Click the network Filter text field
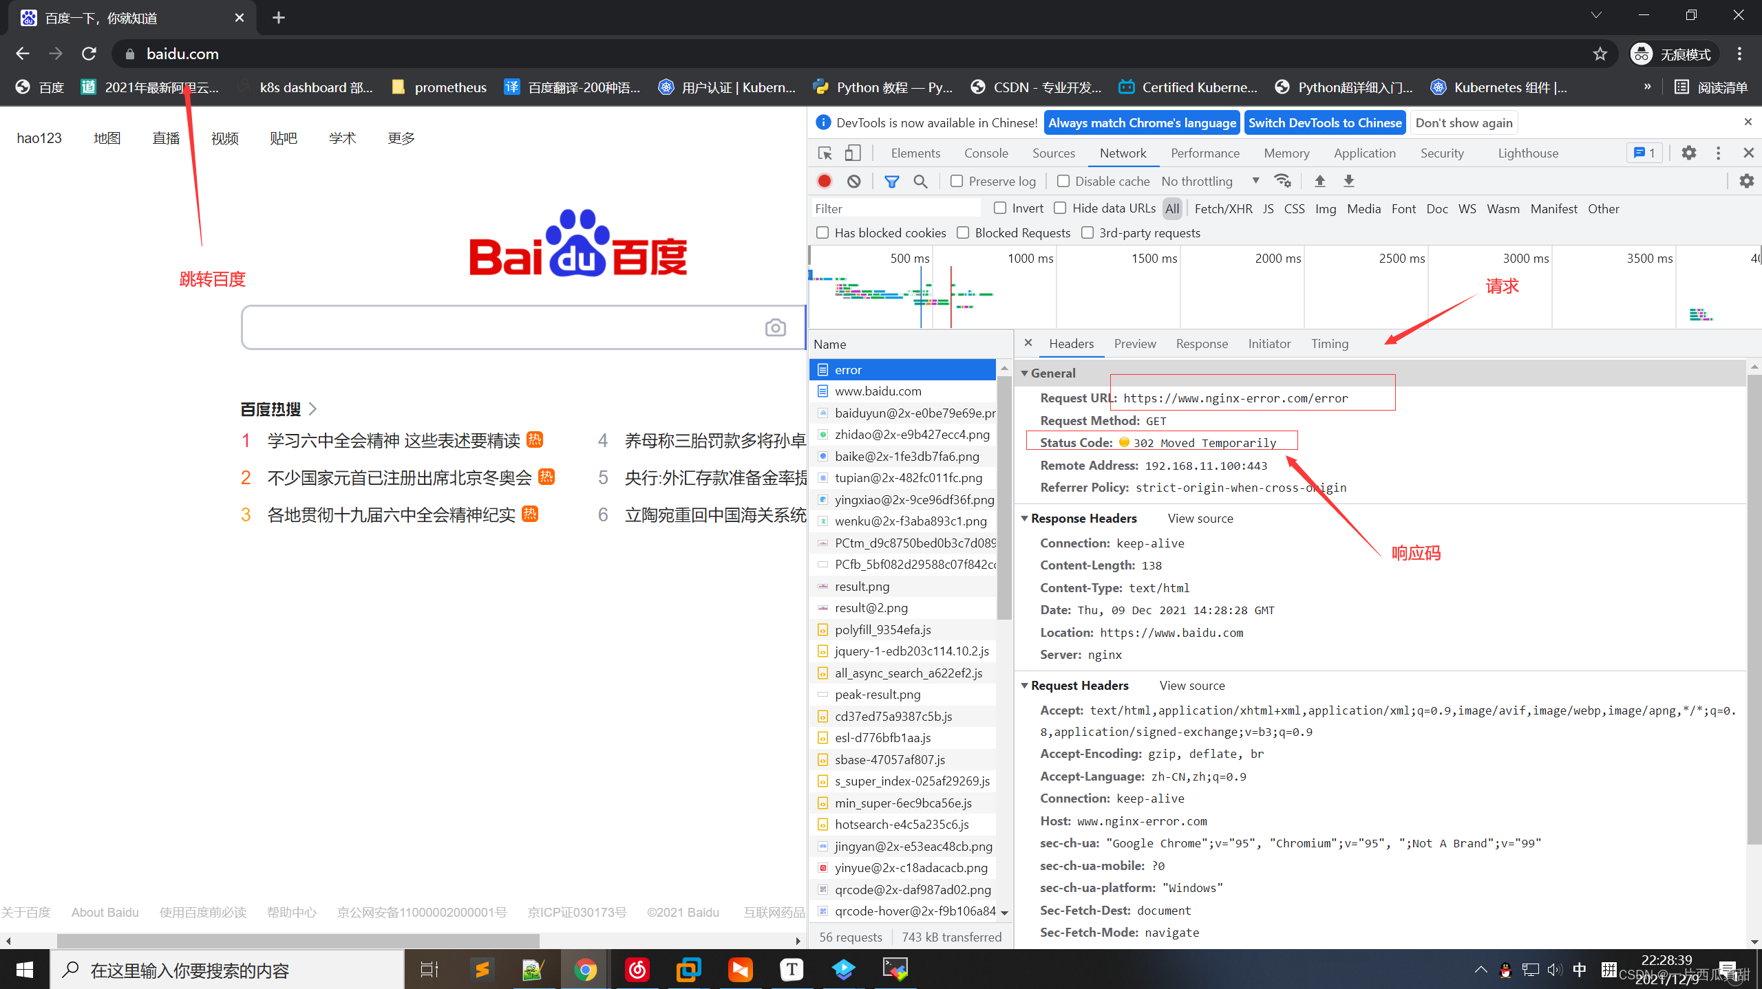 coord(895,208)
